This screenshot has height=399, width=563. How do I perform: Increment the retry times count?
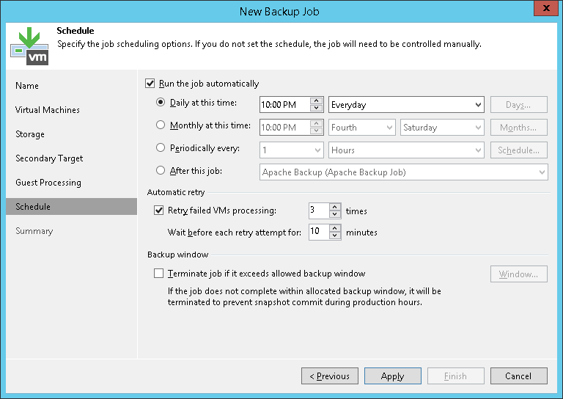click(335, 208)
